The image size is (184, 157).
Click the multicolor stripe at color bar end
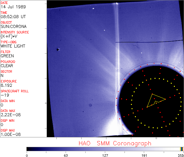[x=182, y=149]
